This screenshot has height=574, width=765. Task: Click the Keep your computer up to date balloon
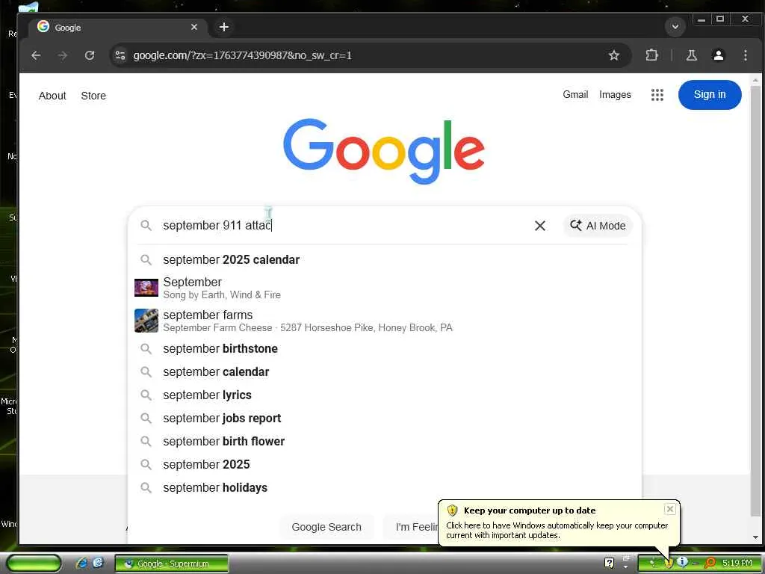559,522
